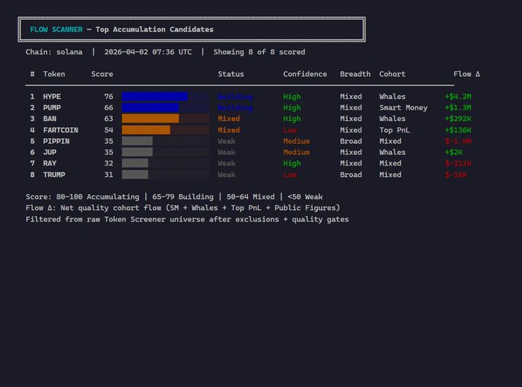Click the Flow Δ column header

tap(467, 74)
